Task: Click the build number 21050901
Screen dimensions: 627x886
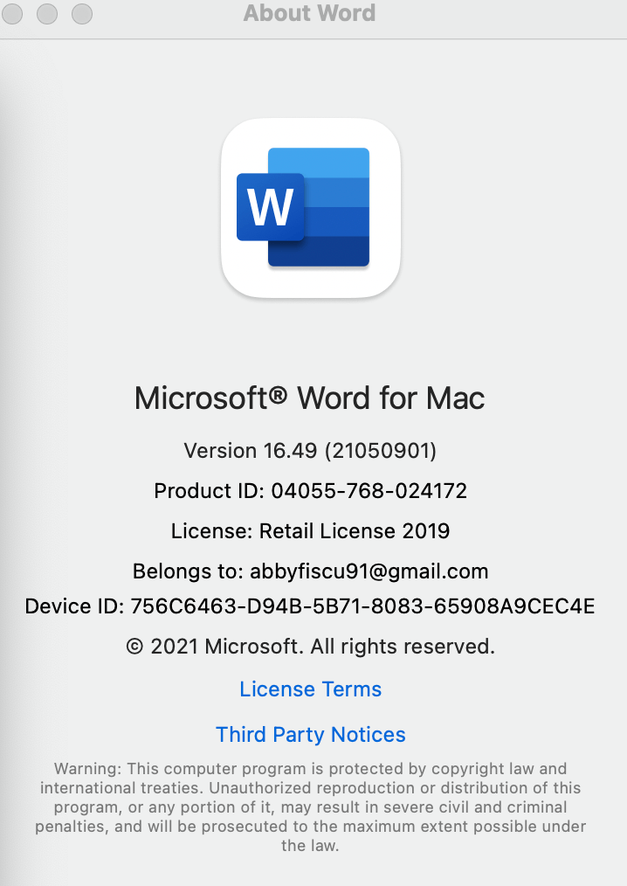Action: click(x=380, y=451)
